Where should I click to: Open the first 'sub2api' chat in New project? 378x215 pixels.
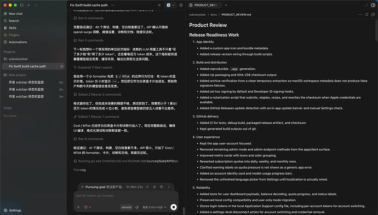point(26,83)
